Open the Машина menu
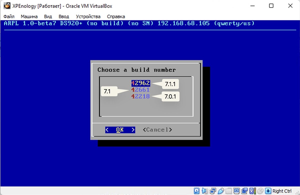Screen dimensions: 300x195 point(29,16)
